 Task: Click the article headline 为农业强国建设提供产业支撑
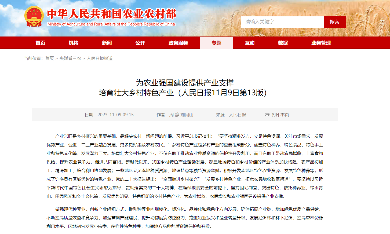185,83
